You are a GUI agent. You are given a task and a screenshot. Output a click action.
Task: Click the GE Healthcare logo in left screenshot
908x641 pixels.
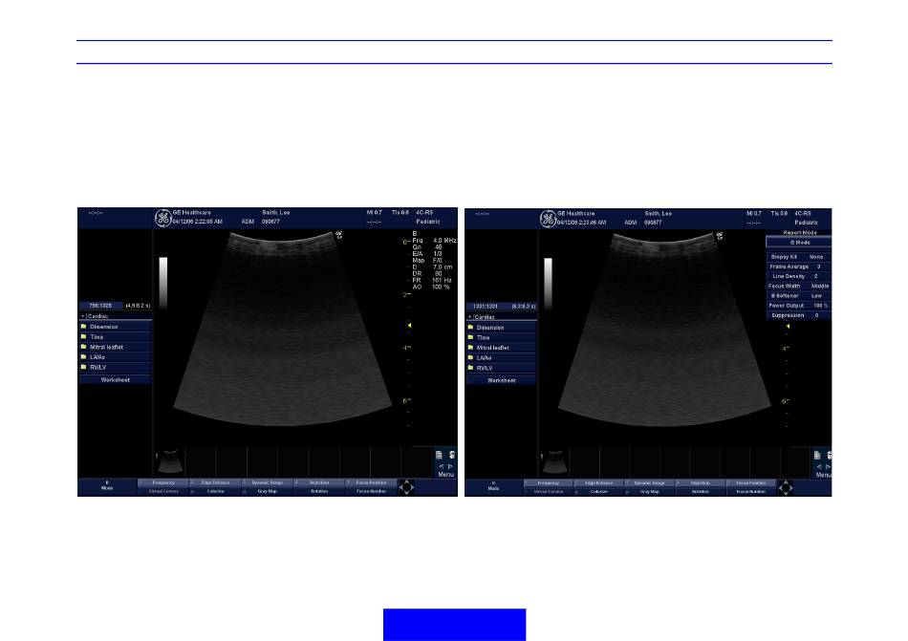(x=162, y=219)
